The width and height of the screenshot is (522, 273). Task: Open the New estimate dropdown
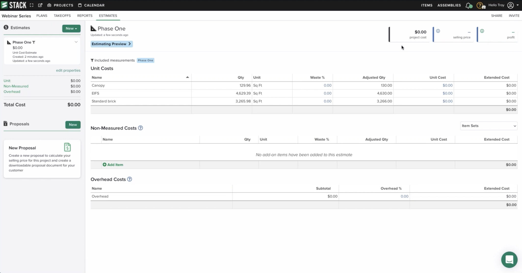point(71,29)
